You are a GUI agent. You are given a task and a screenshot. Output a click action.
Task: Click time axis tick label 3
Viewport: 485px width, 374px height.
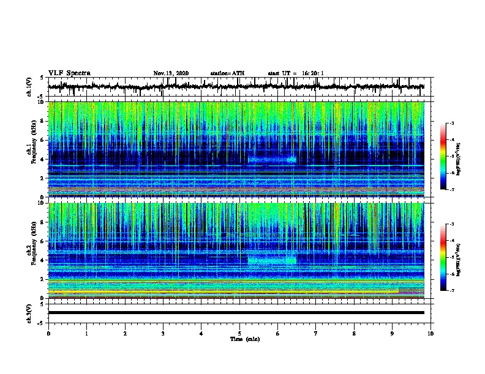pos(163,334)
